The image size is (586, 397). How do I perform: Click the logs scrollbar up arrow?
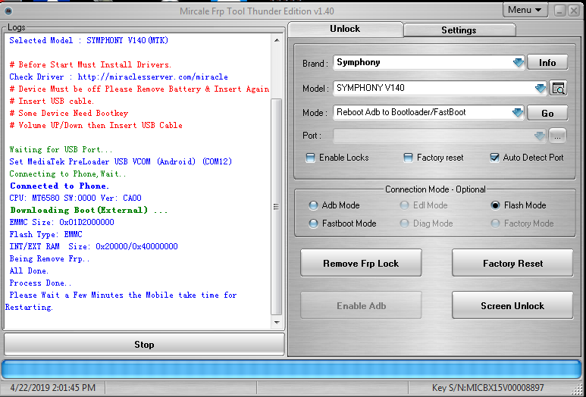tap(277, 40)
